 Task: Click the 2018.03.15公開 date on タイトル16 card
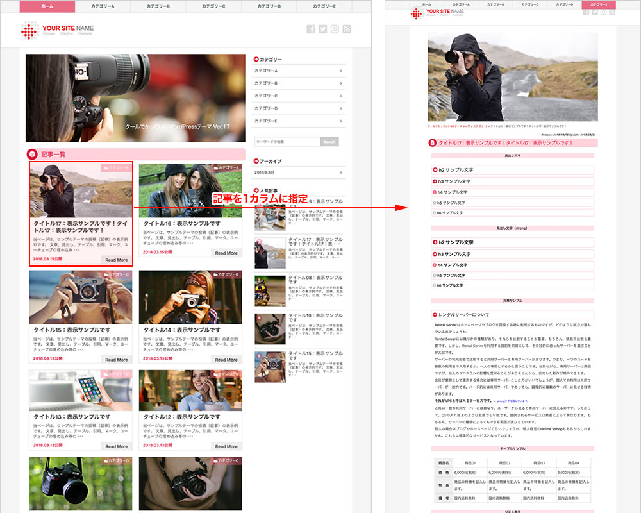158,252
